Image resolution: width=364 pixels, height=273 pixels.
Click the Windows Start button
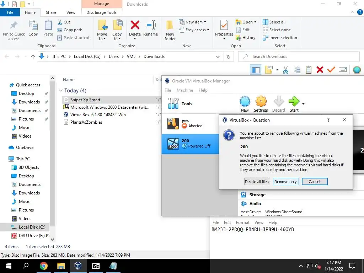click(9, 266)
